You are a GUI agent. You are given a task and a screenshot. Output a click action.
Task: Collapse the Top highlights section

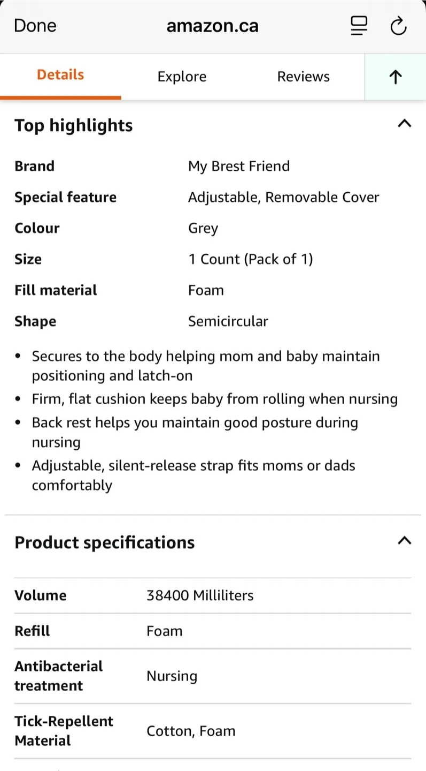[405, 124]
